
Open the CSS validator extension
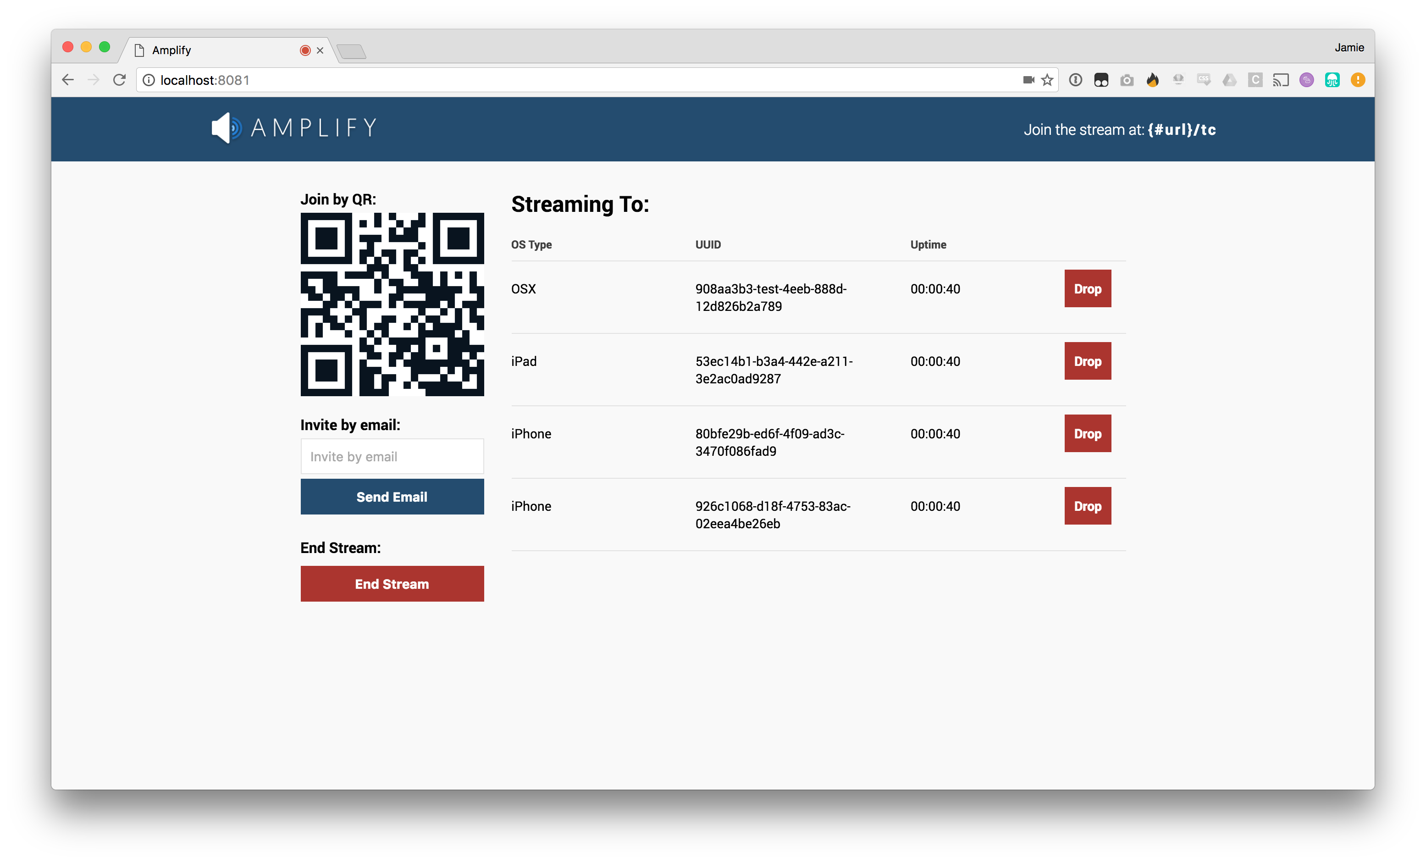click(1204, 80)
